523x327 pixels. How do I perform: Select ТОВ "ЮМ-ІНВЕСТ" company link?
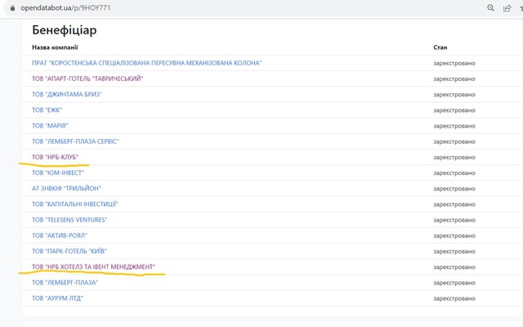pyautogui.click(x=58, y=172)
